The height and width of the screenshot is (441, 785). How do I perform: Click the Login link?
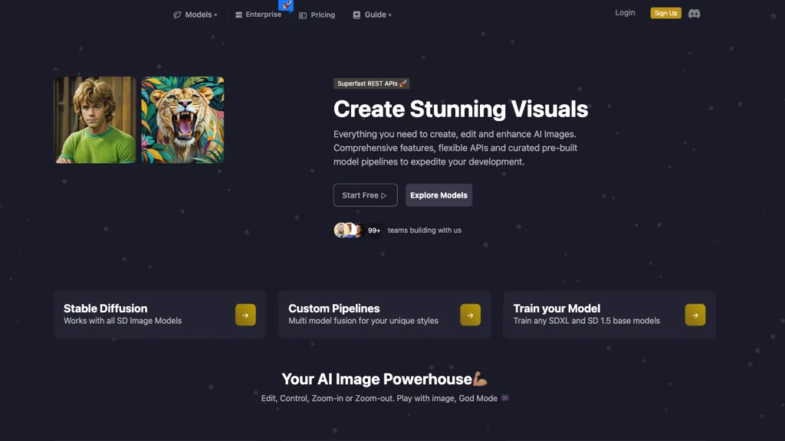point(625,12)
